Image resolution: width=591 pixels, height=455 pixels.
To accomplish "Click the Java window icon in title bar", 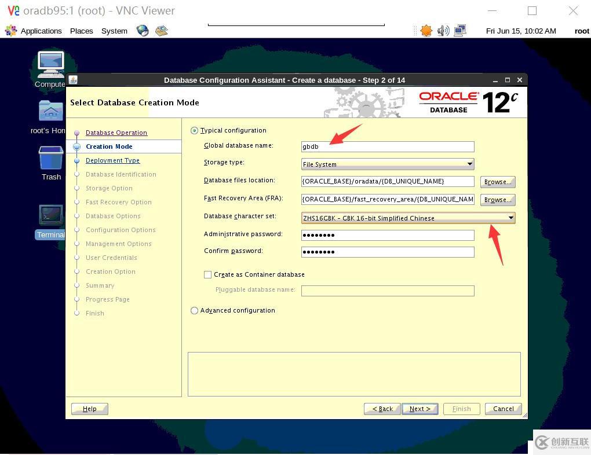I will coord(73,80).
